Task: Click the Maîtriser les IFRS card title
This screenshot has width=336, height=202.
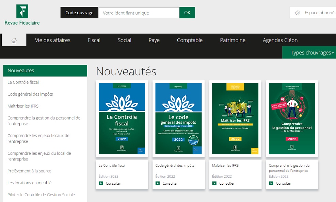Action: [x=225, y=165]
